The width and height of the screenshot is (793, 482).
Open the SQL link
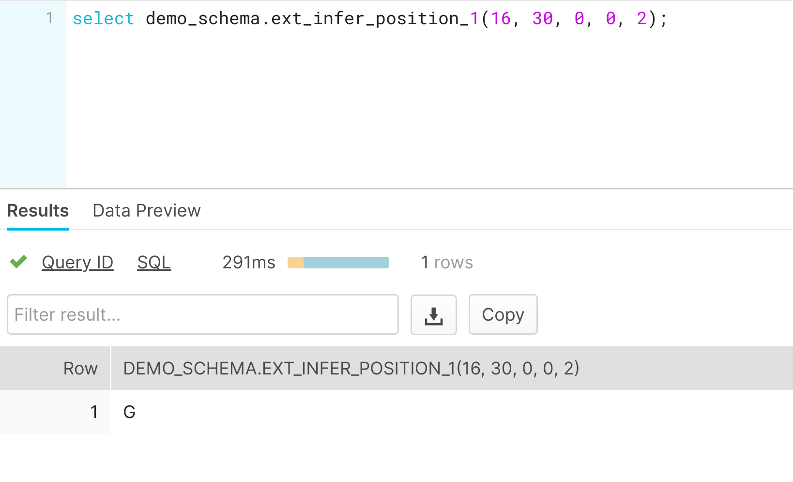click(x=154, y=262)
